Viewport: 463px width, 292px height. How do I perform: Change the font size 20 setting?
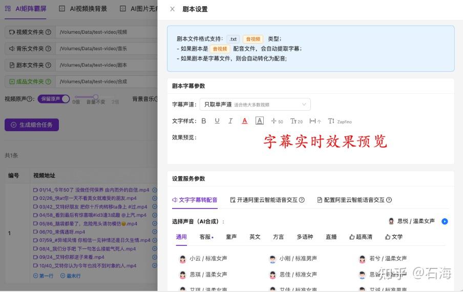(297, 121)
